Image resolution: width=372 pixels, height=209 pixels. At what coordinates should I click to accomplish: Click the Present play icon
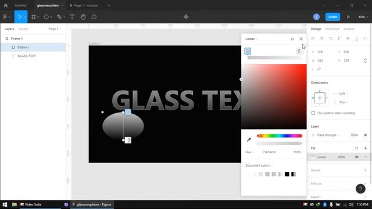[348, 17]
